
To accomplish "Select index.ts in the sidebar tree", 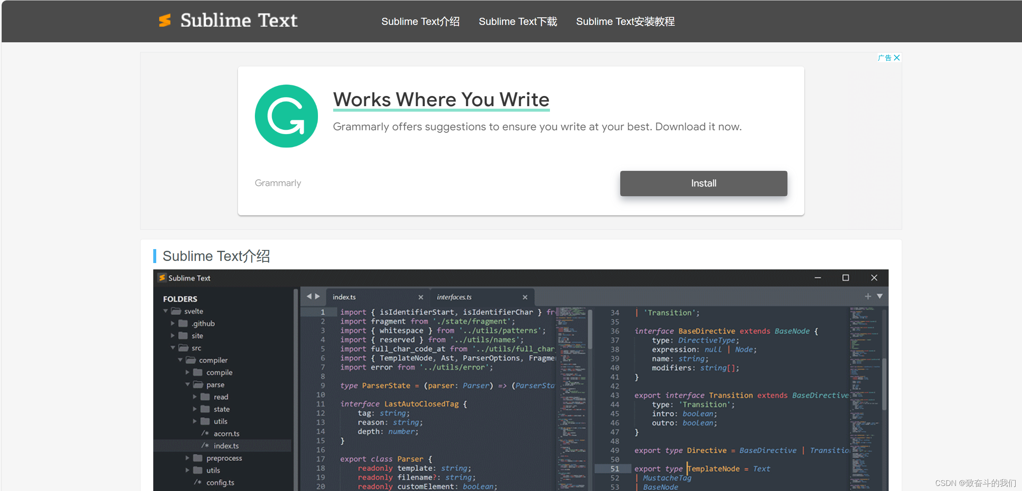I will [226, 446].
